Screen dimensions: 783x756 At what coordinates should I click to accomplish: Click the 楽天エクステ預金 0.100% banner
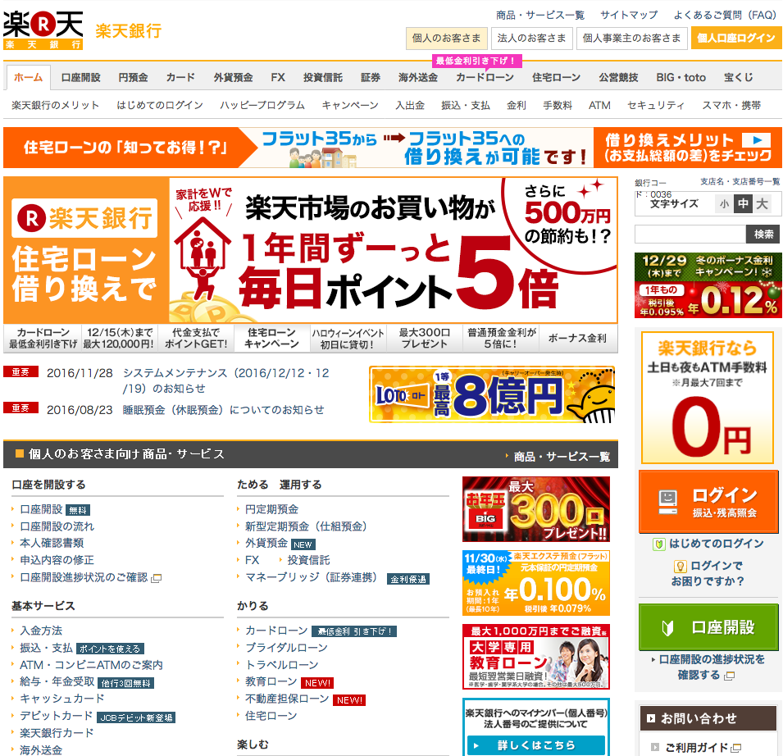pos(536,583)
